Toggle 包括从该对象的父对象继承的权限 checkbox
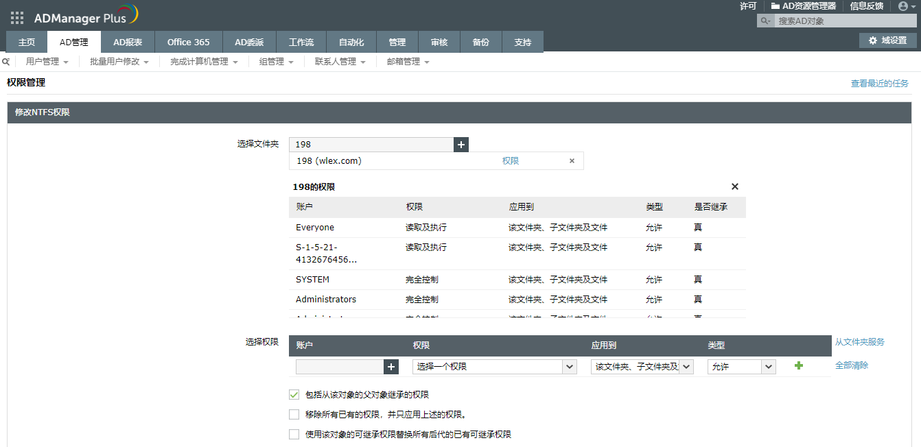921x447 pixels. [294, 395]
